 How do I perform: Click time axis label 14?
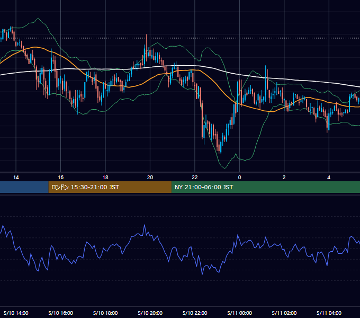tap(16, 178)
